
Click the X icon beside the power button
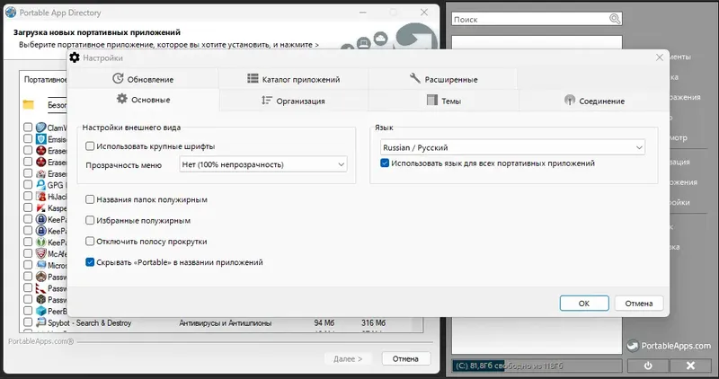click(x=690, y=366)
